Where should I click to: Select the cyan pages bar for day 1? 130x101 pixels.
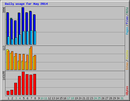click(x=8, y=40)
